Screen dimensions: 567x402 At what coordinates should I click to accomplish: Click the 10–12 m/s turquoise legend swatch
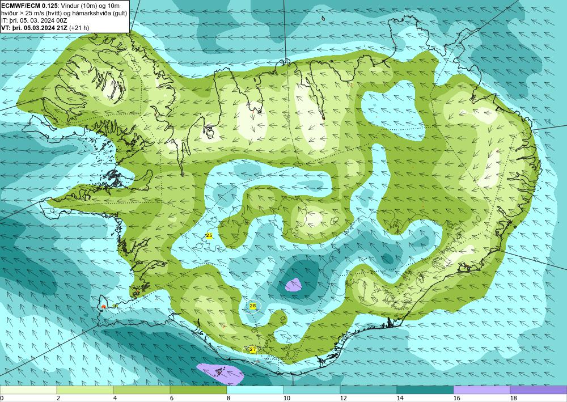(x=312, y=390)
